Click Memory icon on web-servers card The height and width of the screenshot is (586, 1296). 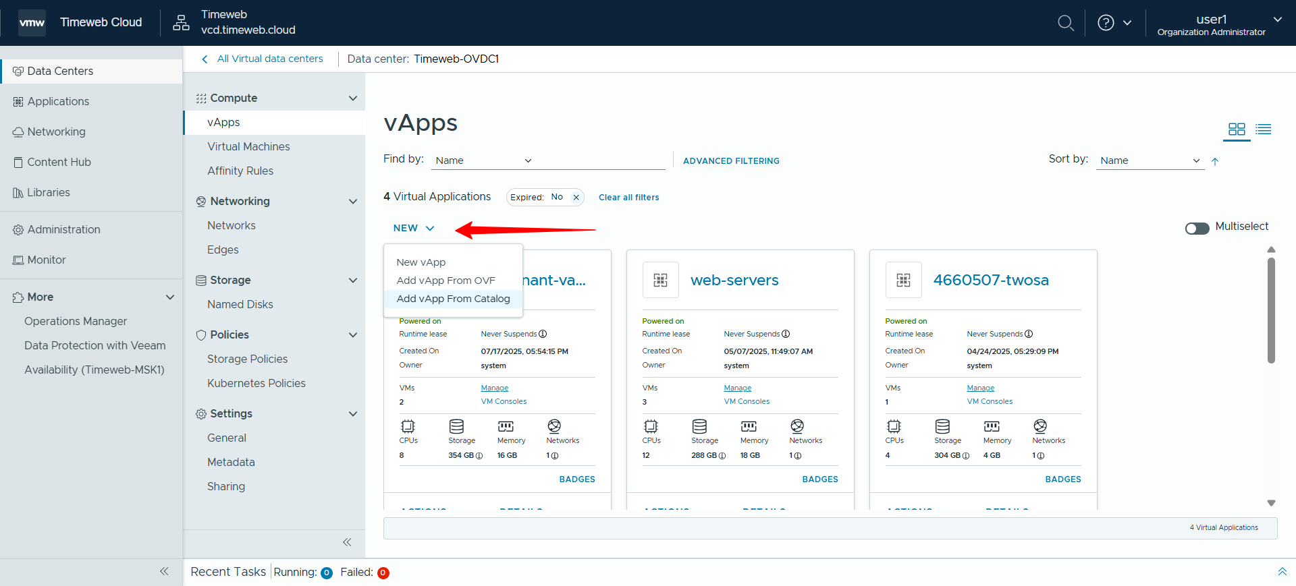coord(749,426)
